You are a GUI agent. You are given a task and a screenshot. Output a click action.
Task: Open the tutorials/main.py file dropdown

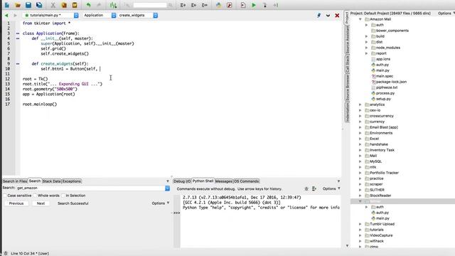tap(76, 15)
